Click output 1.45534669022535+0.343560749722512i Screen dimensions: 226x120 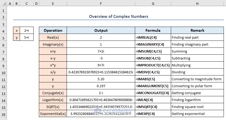point(101,107)
